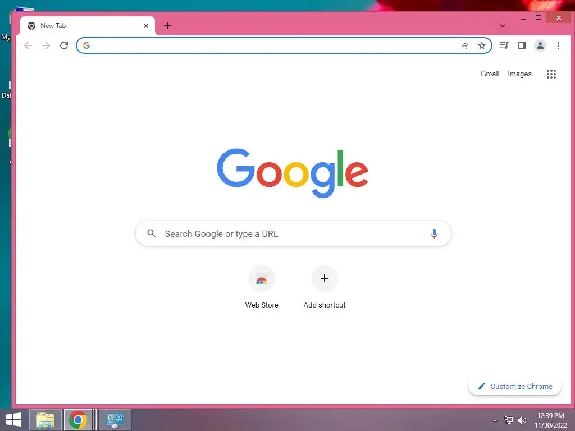Bookmark this tab with the star icon

[481, 45]
